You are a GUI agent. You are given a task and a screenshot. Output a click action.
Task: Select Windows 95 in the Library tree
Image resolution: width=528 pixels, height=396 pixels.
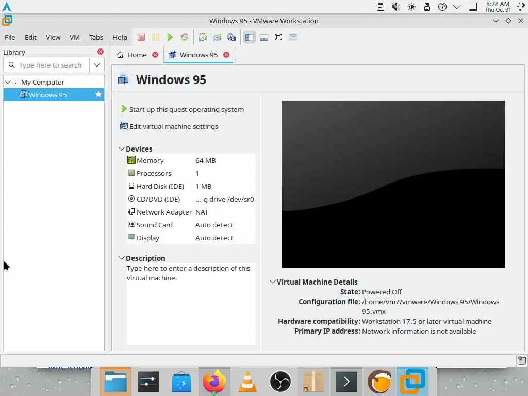(54, 95)
